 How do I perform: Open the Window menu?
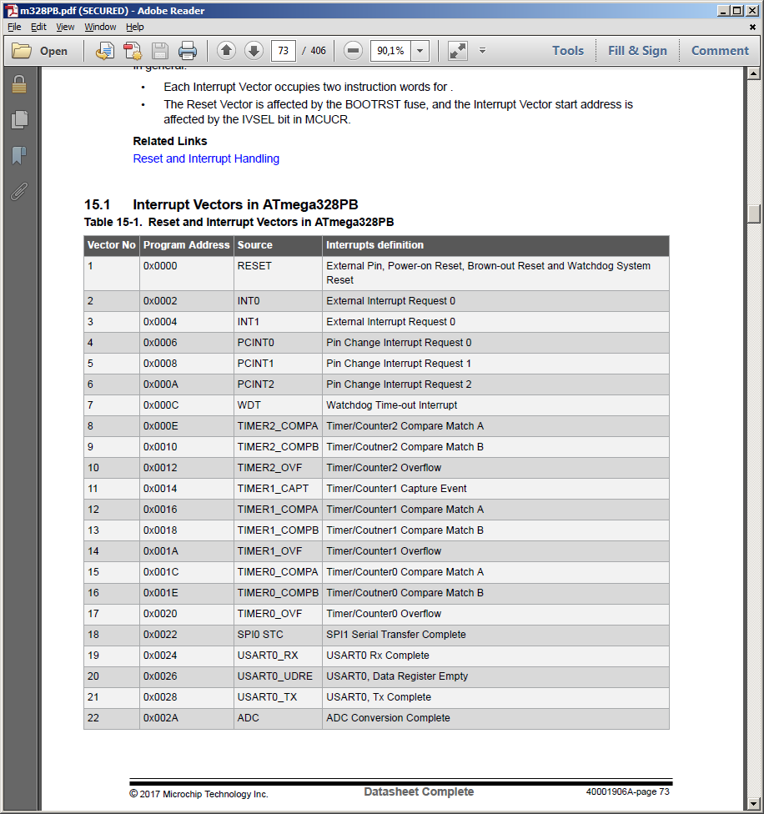[100, 27]
